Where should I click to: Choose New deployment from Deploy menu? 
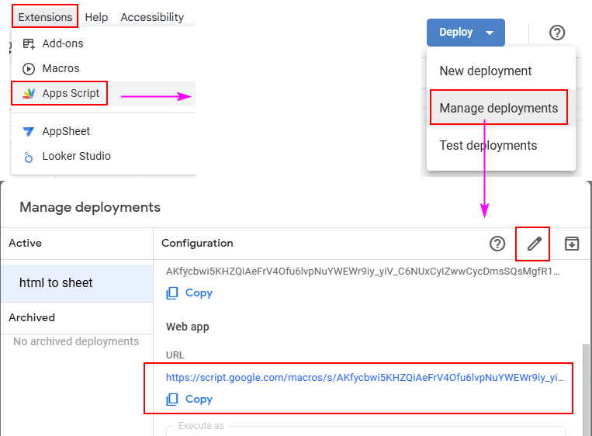click(x=486, y=71)
